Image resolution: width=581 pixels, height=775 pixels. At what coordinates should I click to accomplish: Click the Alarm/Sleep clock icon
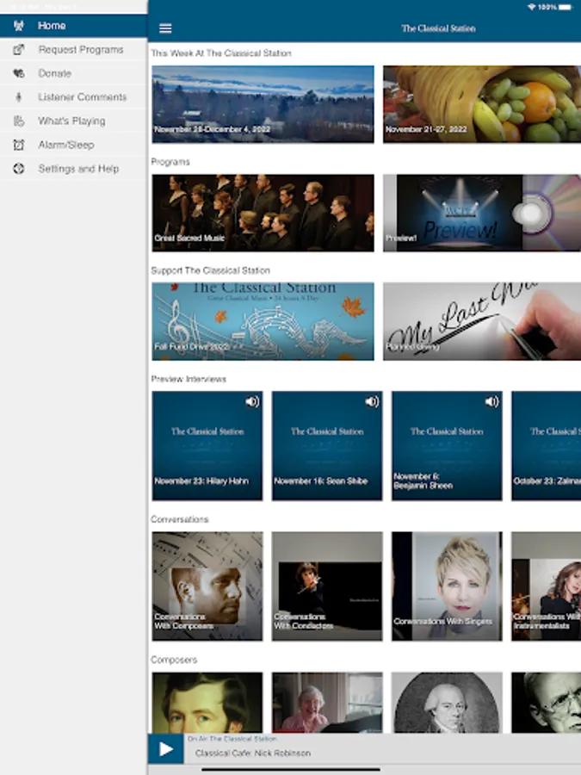click(x=19, y=145)
